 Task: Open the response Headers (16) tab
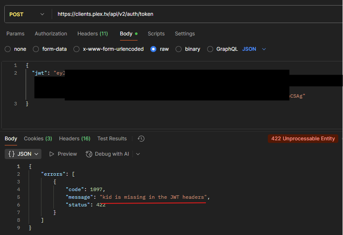point(75,139)
